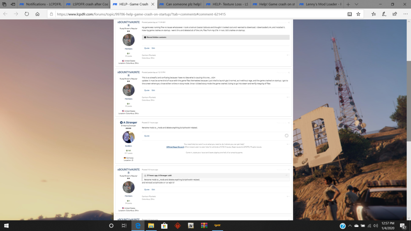Quote the 12:10 PM post
The height and width of the screenshot is (231, 411).
[147, 90]
